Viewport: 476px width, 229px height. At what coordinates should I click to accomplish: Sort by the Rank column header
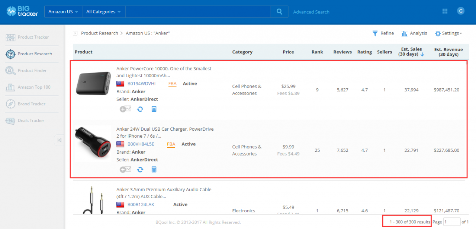pyautogui.click(x=317, y=52)
